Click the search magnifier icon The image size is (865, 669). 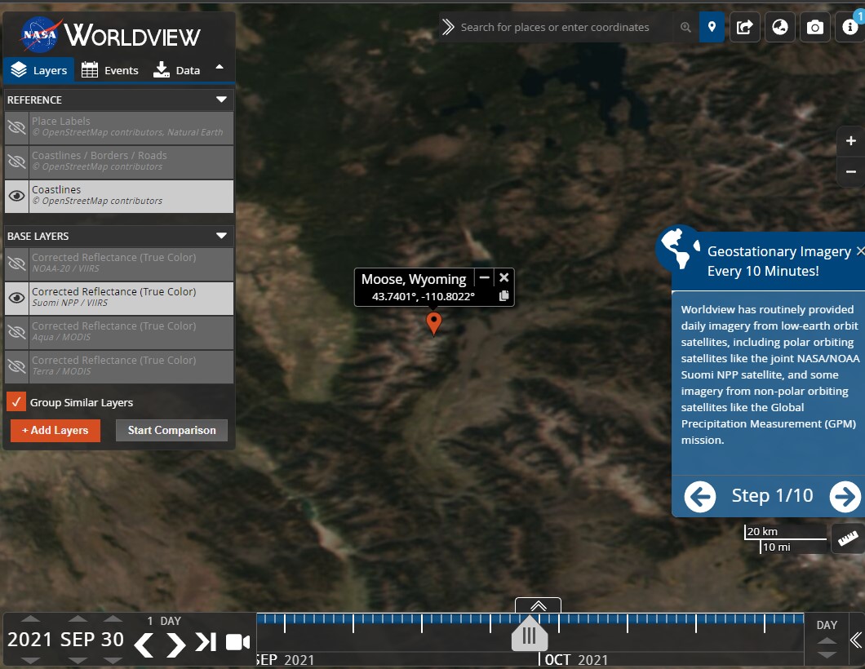click(685, 27)
